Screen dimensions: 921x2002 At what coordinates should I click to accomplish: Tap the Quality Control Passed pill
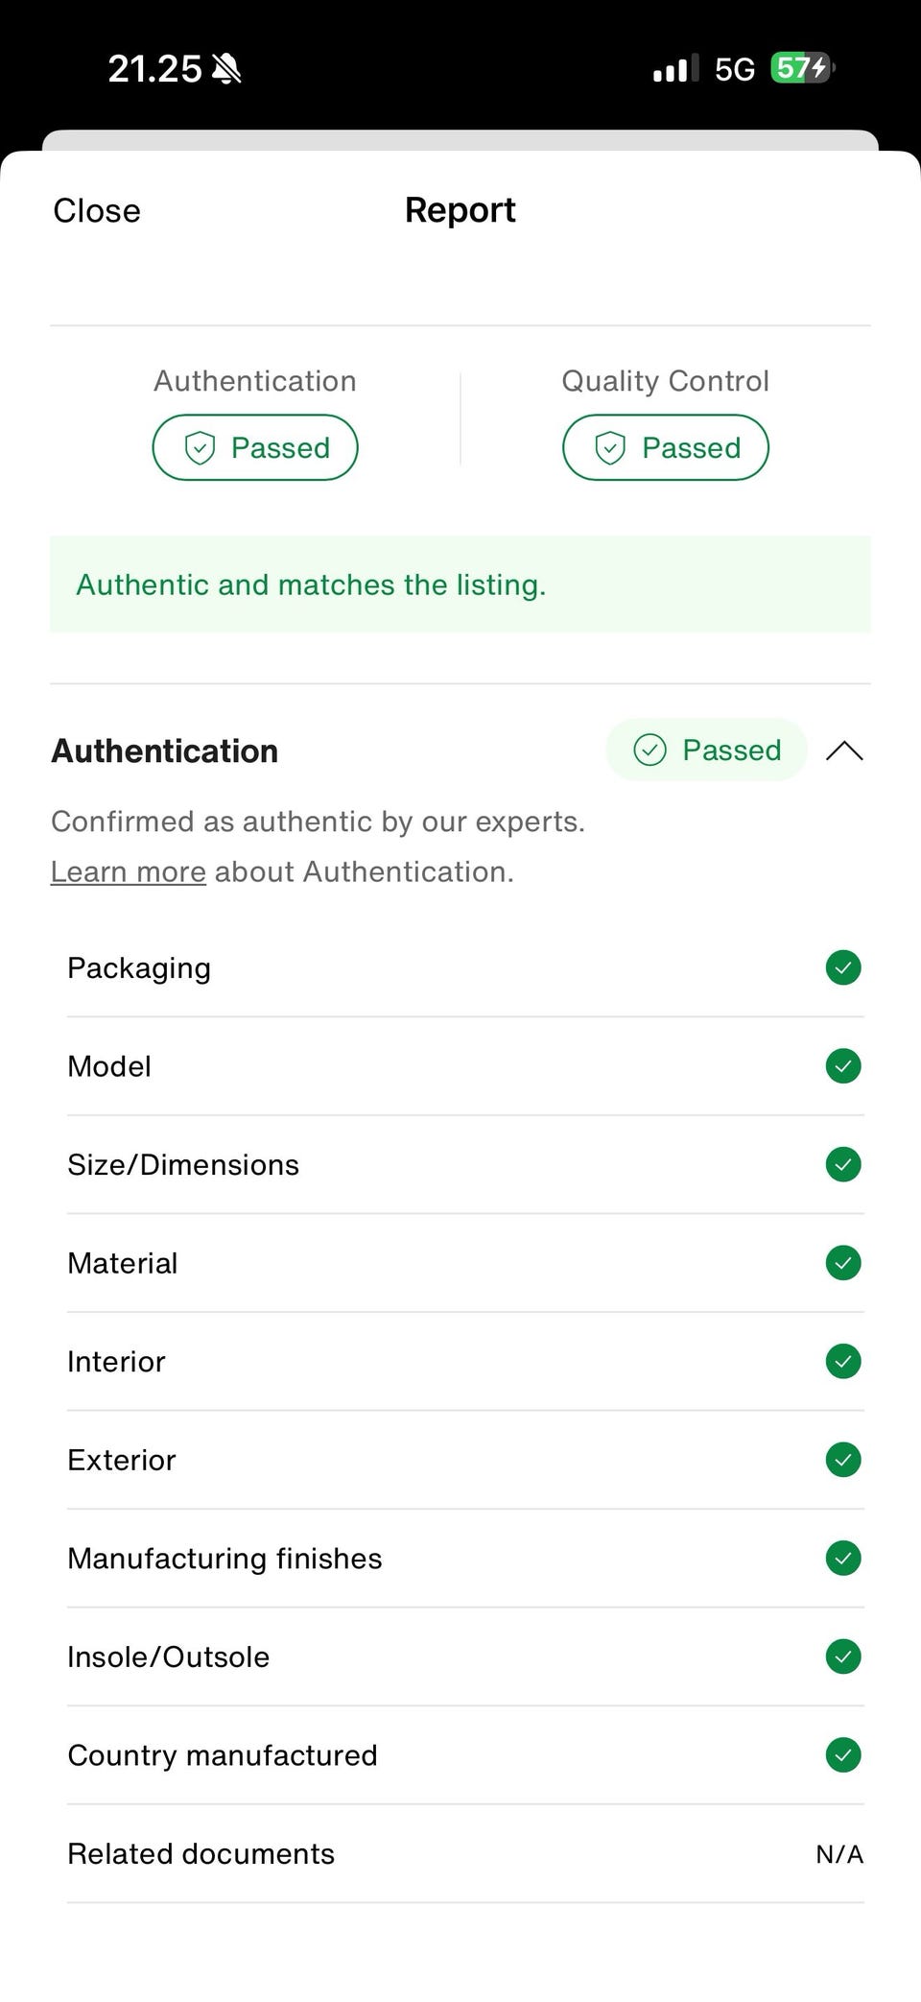[x=666, y=447]
